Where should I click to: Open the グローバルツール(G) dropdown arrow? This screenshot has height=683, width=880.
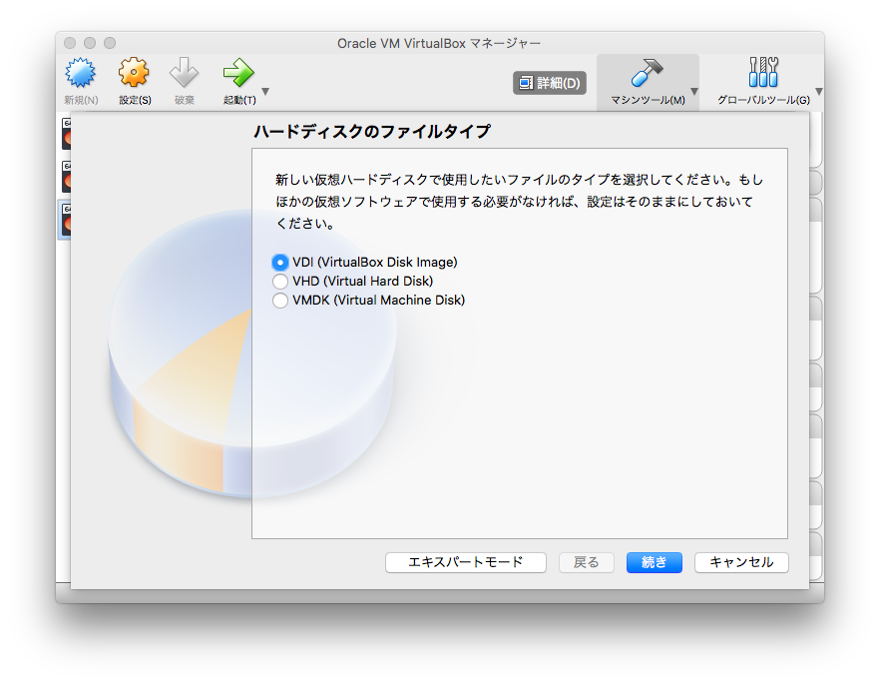[x=818, y=88]
